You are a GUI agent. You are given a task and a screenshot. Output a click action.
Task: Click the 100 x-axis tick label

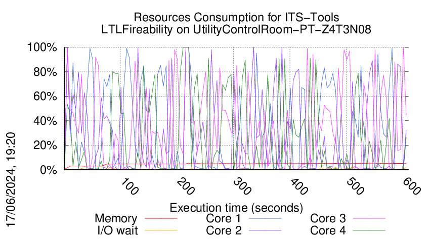pos(129,186)
